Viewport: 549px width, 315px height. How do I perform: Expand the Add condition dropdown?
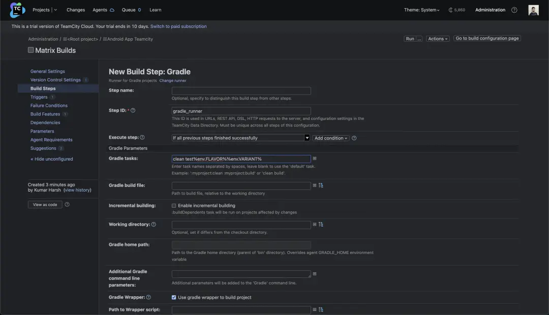click(x=330, y=138)
